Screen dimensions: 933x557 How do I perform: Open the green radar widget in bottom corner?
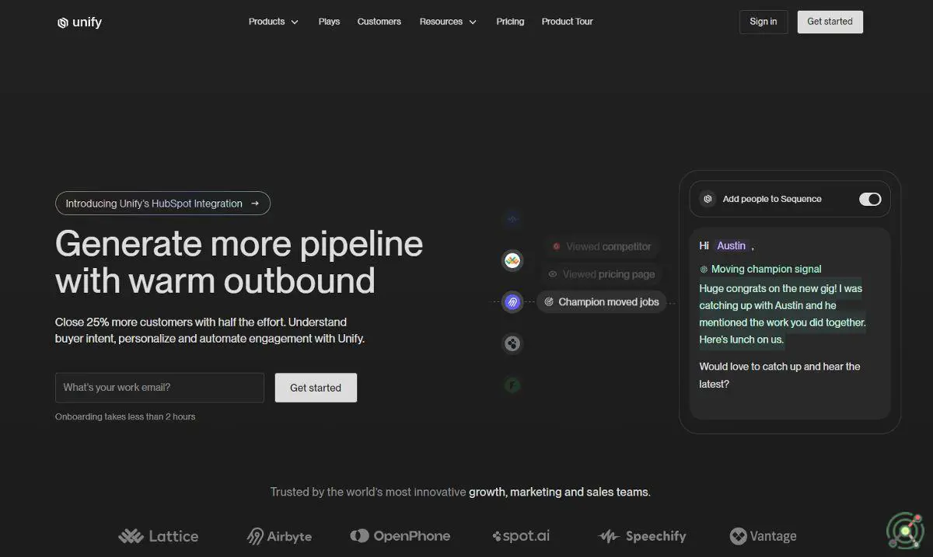coord(905,530)
